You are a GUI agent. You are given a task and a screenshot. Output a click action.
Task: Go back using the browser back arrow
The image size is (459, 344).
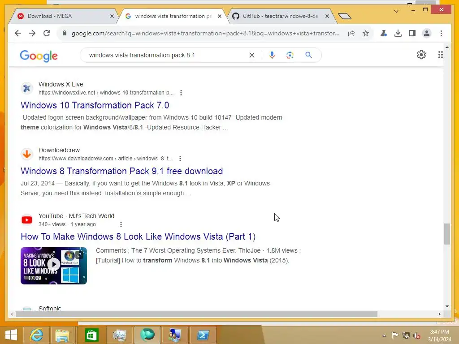(x=18, y=33)
